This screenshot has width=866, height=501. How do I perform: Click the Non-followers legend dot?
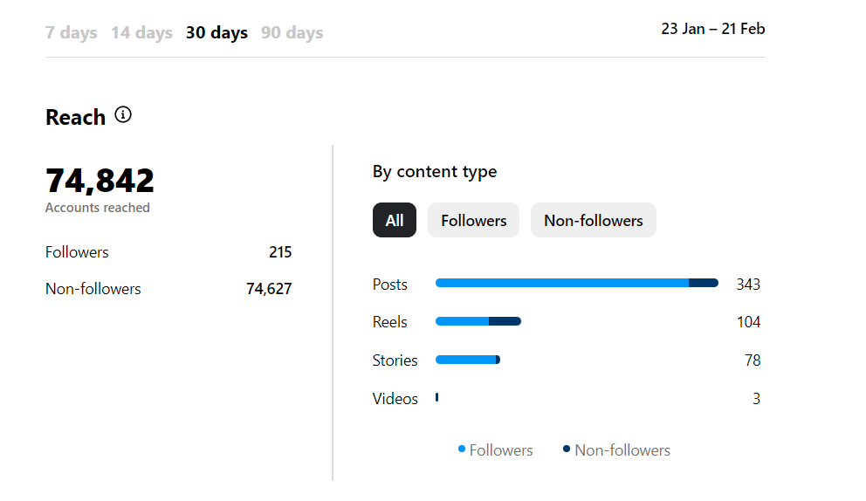(x=567, y=450)
